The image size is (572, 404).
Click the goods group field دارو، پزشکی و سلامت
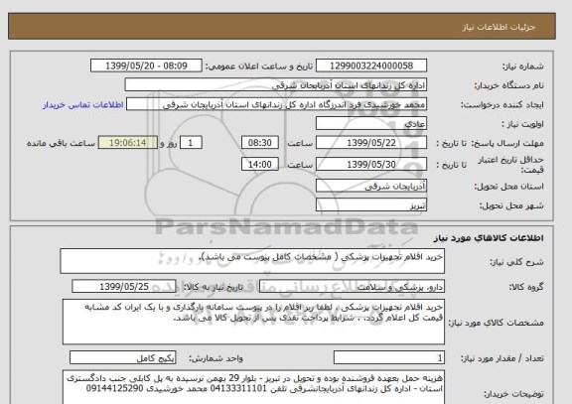[352, 287]
